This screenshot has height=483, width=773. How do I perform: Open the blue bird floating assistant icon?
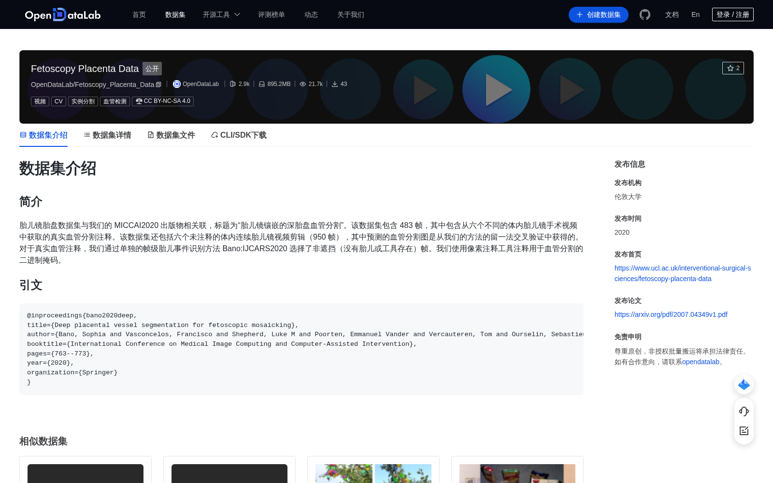pos(744,384)
